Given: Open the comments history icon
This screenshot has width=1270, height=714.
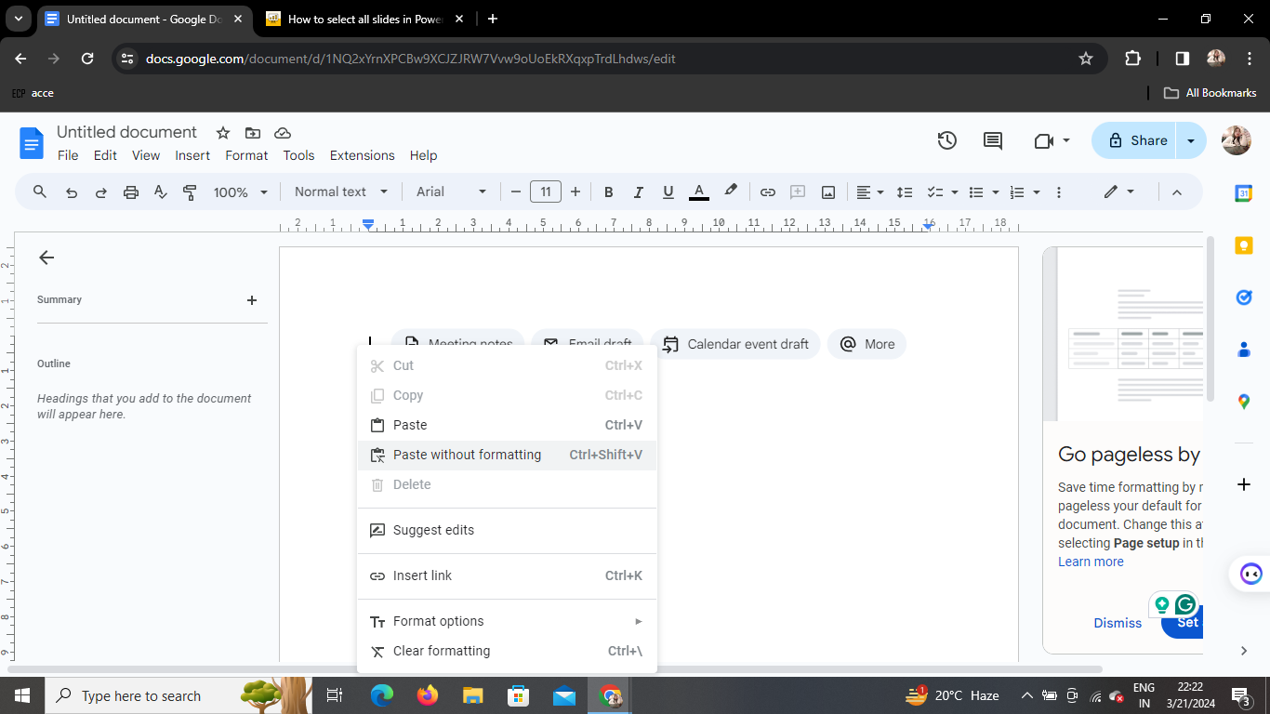Looking at the screenshot, I should pyautogui.click(x=993, y=140).
